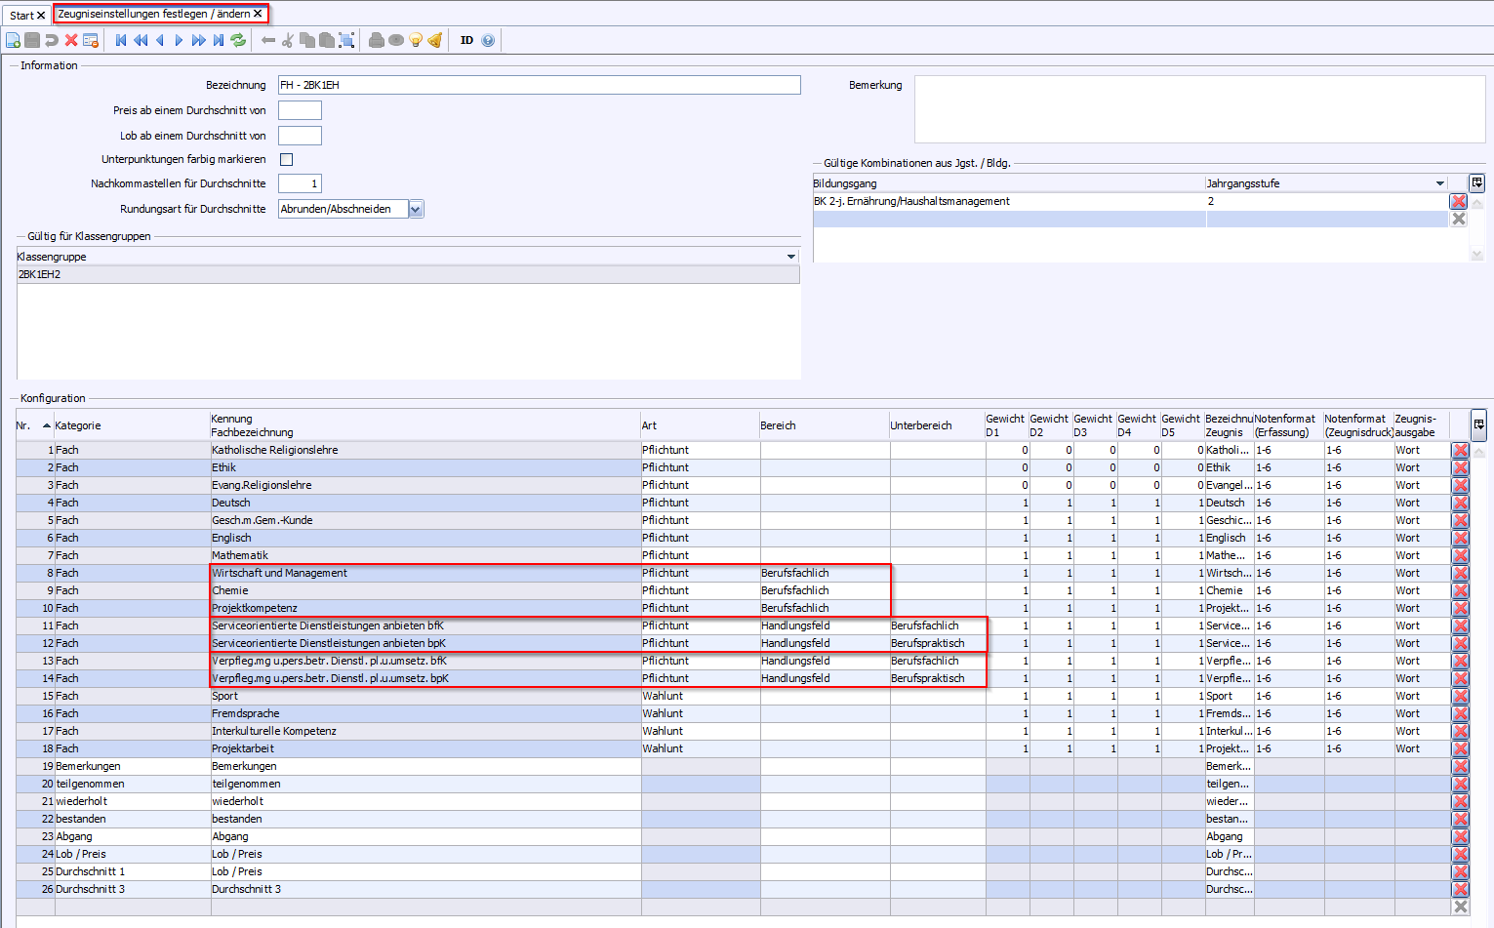The height and width of the screenshot is (928, 1494).
Task: Click the grey left-arrow toolbar icon
Action: pos(268,40)
